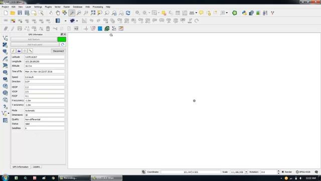Screen dimensions: 321x181
Task: Expand the dropdown arrow beside the blue diamond icon
Action: click(77, 21)
